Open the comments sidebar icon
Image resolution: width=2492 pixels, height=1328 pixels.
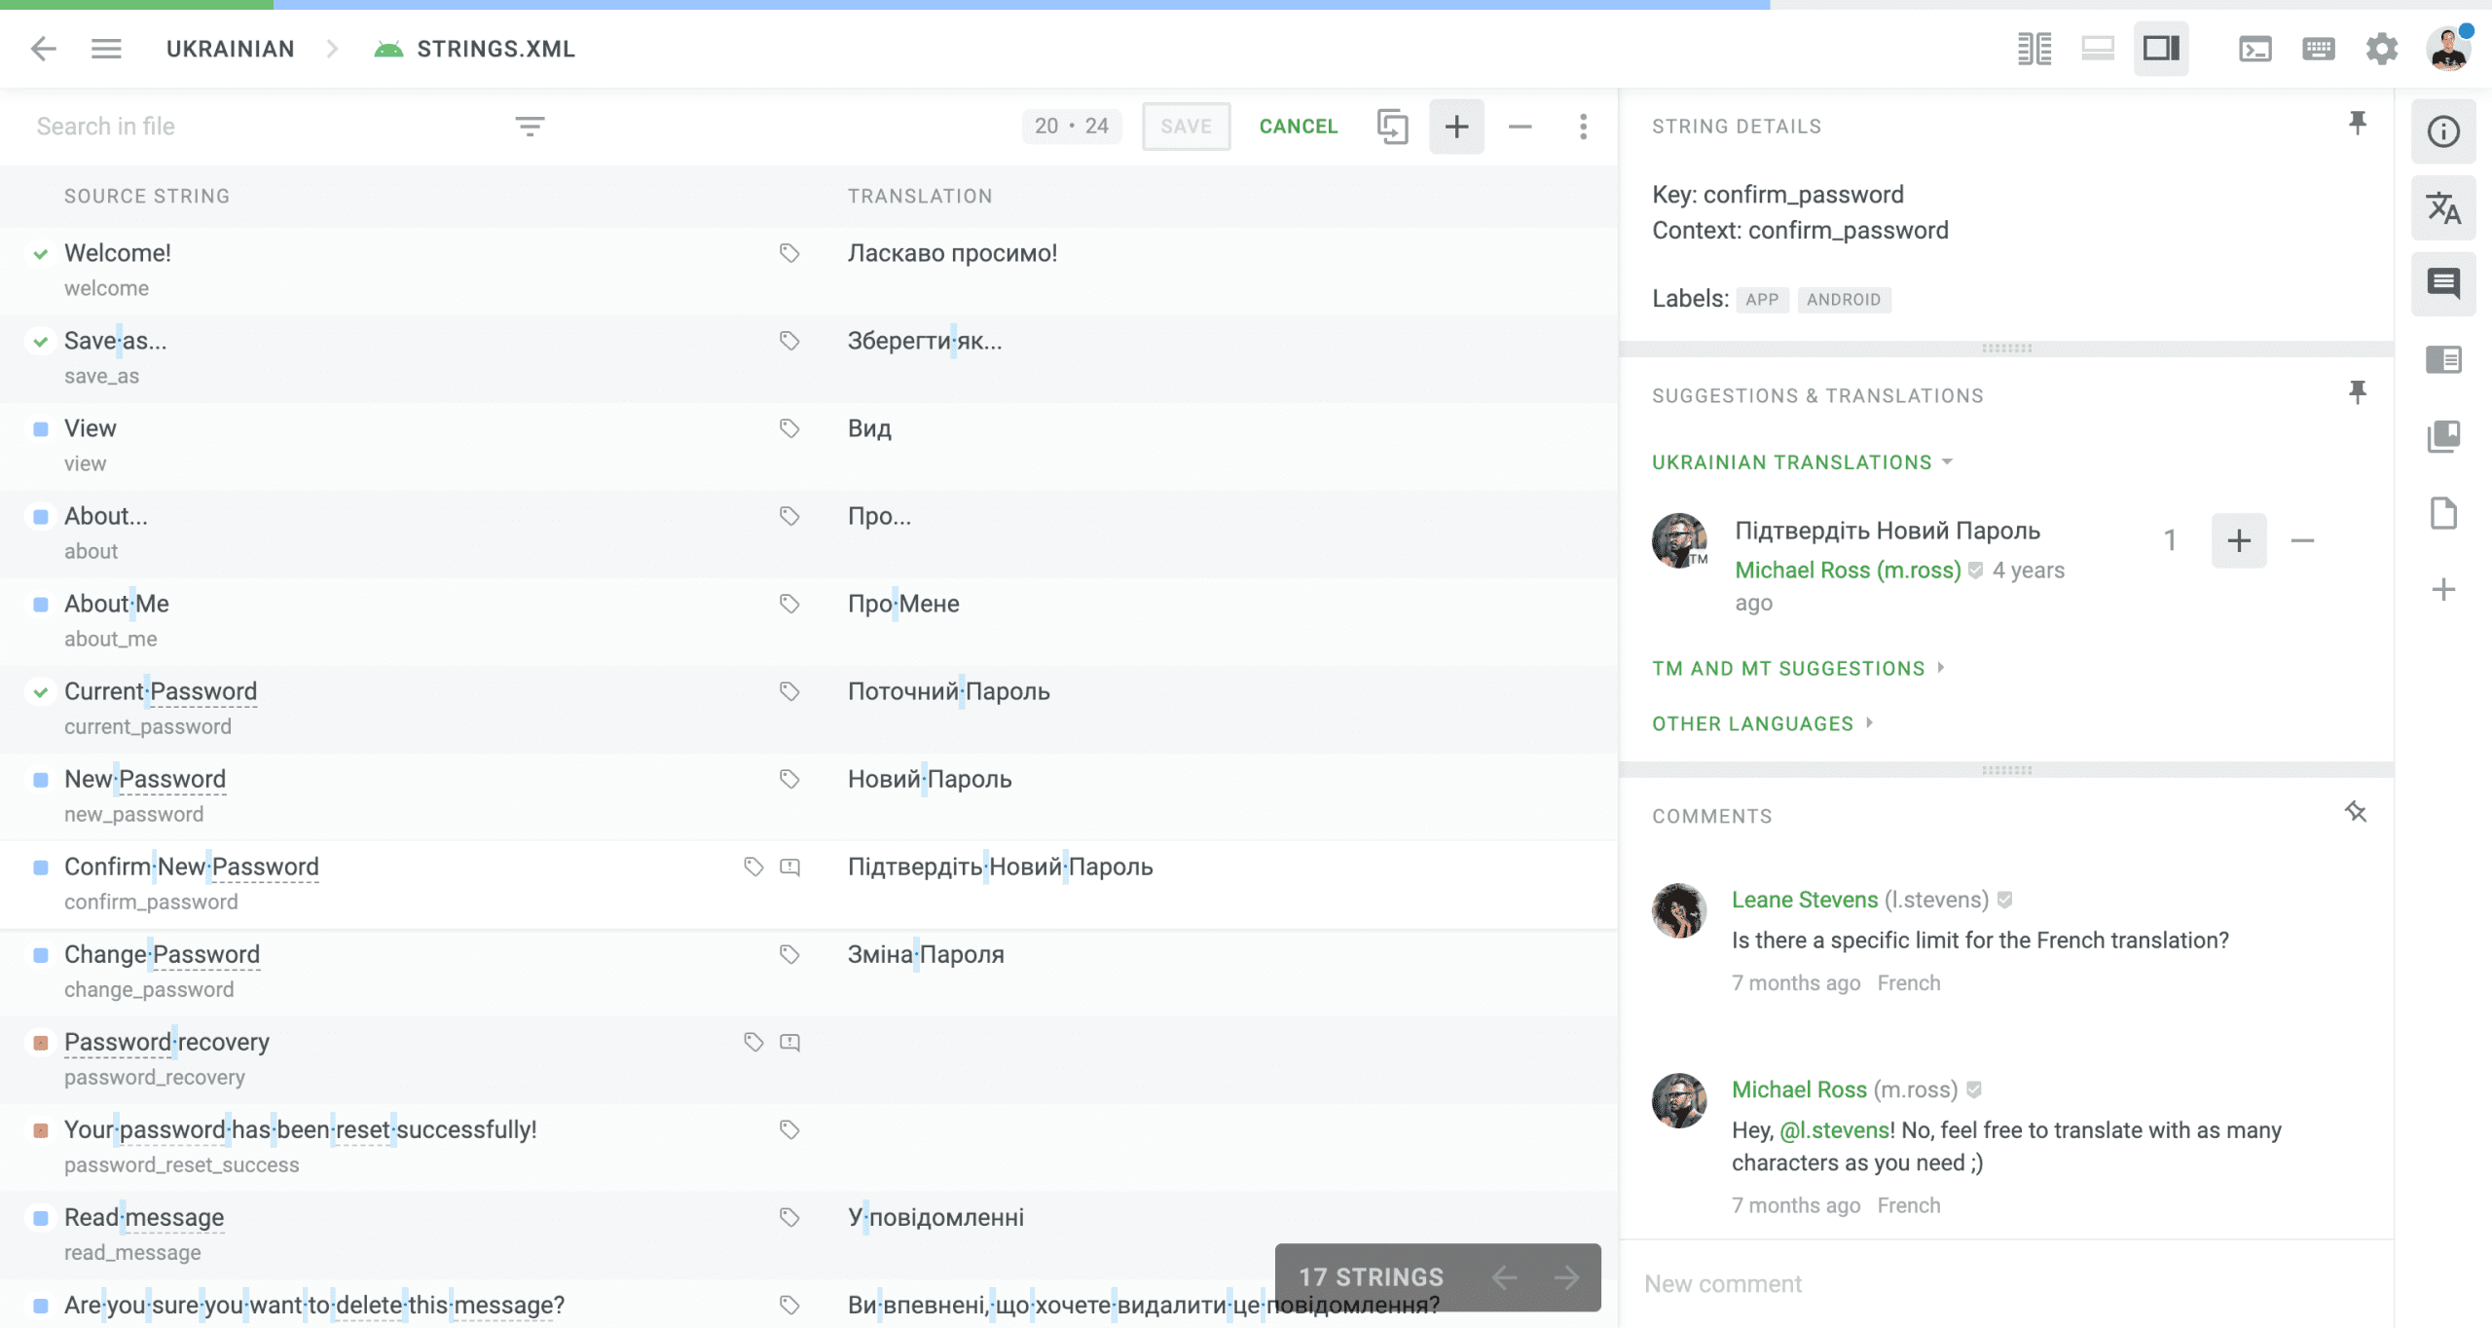pyautogui.click(x=2443, y=283)
